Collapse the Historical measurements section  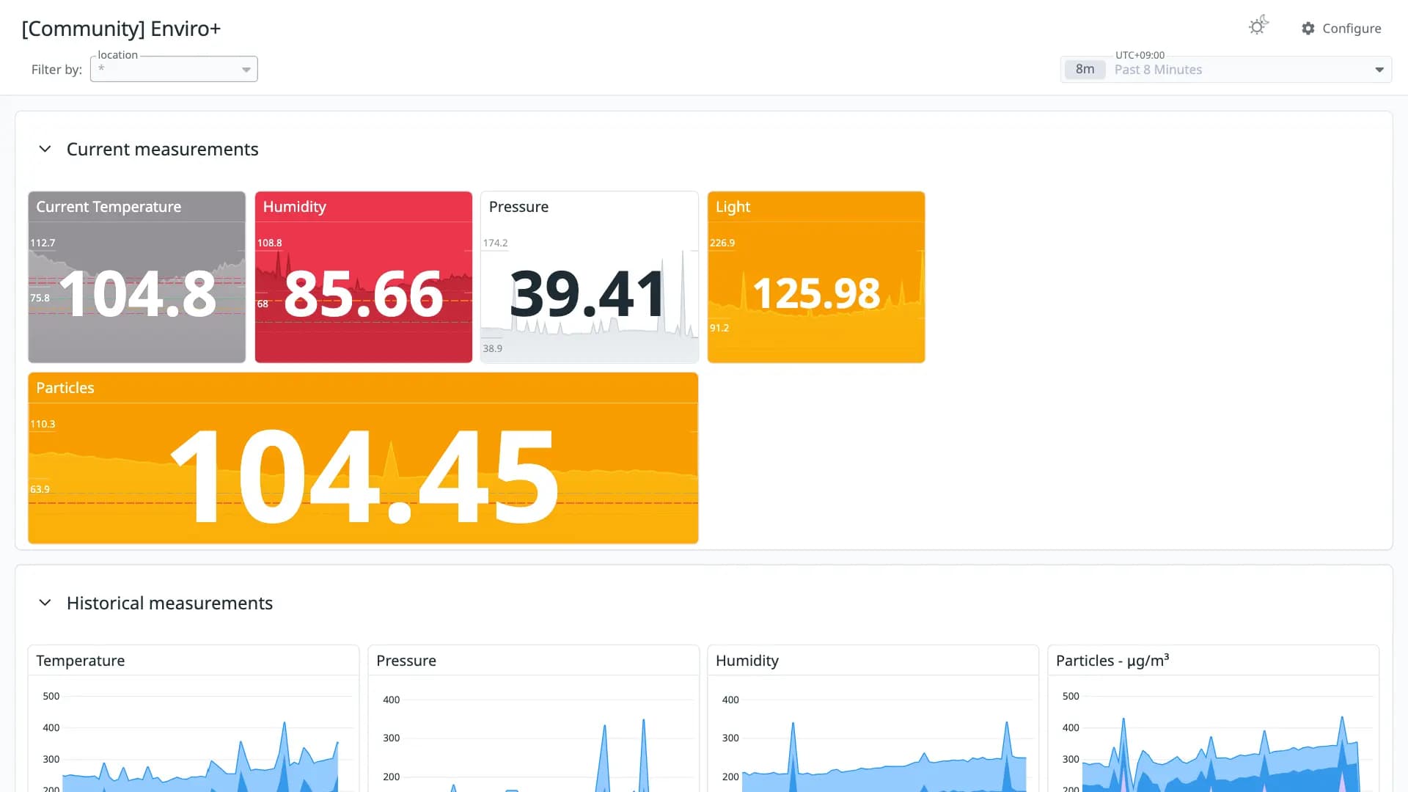tap(45, 603)
